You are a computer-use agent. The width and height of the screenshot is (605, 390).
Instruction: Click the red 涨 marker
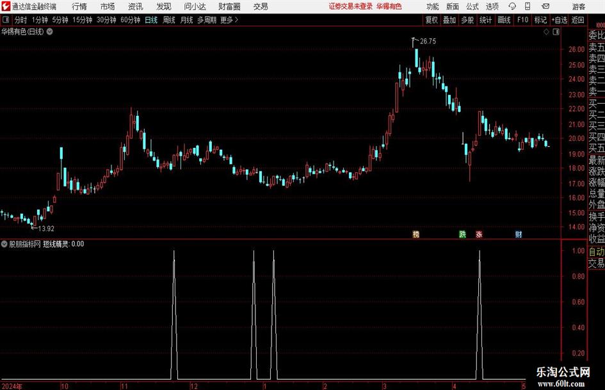(479, 234)
